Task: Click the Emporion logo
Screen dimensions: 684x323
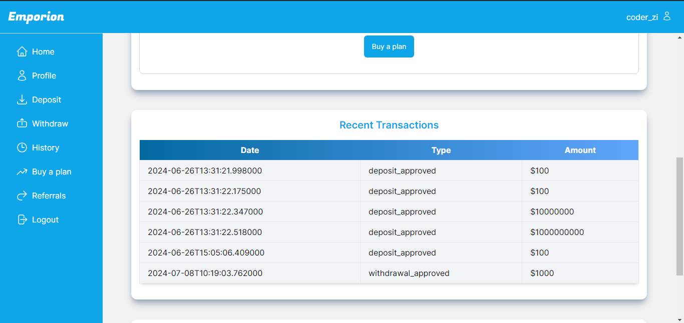Action: point(36,16)
